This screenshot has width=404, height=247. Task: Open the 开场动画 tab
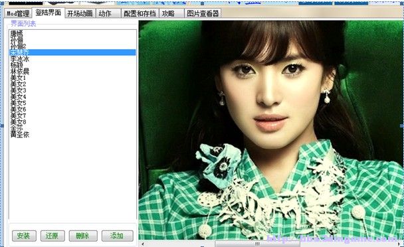click(x=80, y=13)
